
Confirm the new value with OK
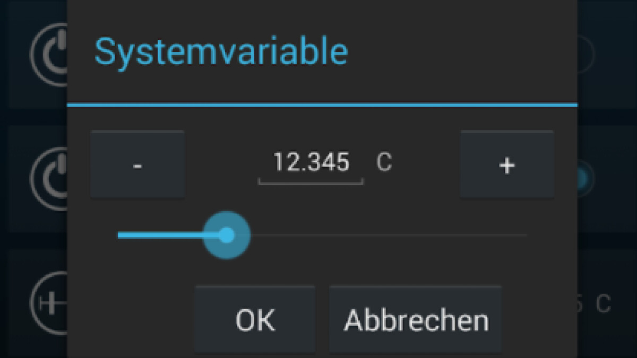click(255, 319)
